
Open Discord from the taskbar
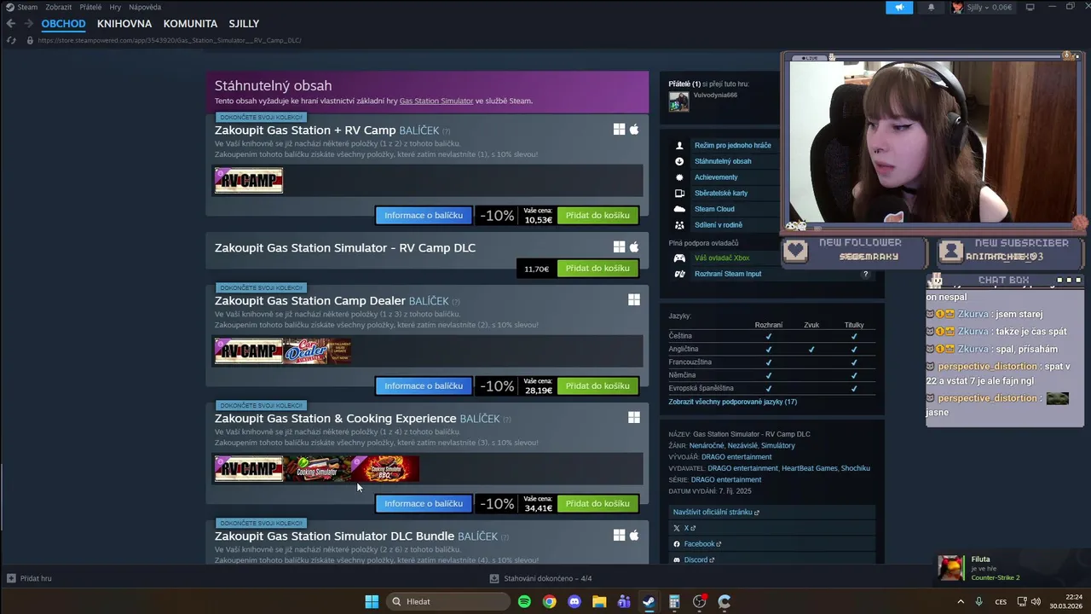point(574,602)
